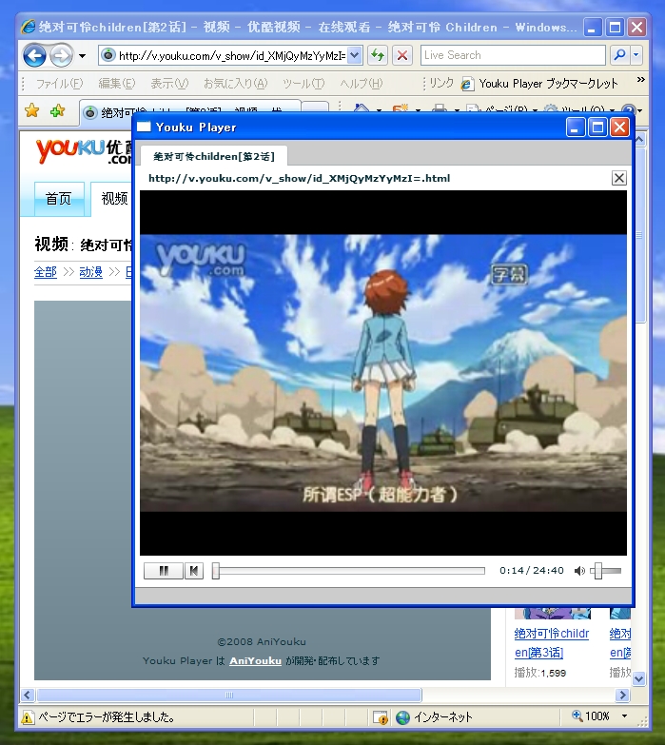This screenshot has width=665, height=745.
Task: Maximize the Youku Player window
Action: [597, 127]
